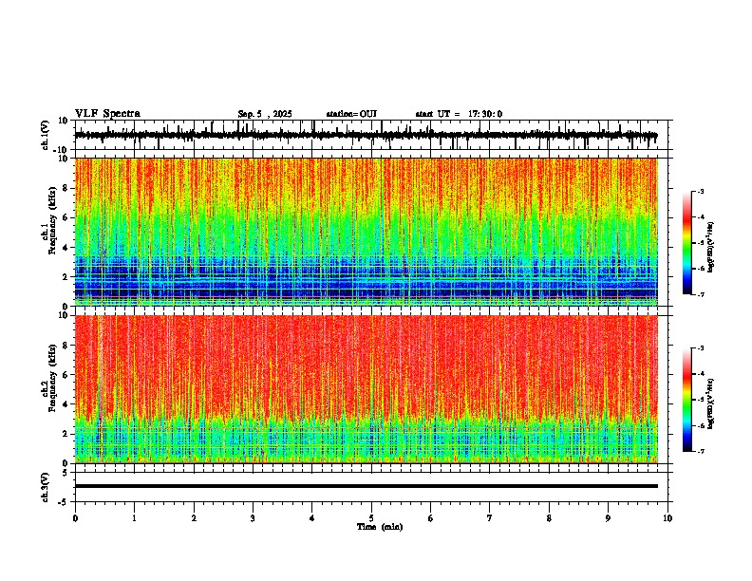The height and width of the screenshot is (581, 752).
Task: Click time-axis tick label "3"
Action: tap(253, 518)
